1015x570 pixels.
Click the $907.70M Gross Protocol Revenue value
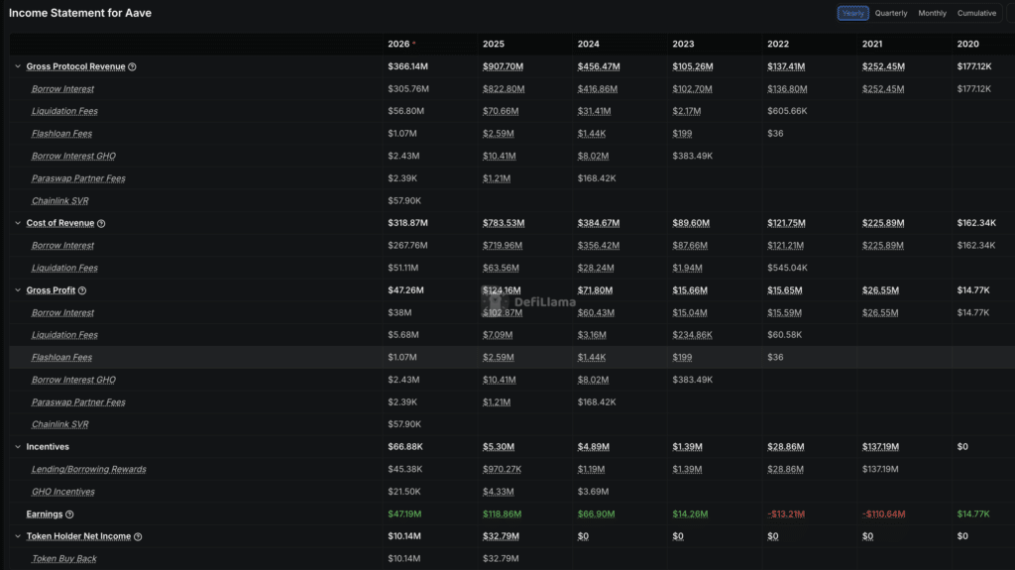coord(503,66)
